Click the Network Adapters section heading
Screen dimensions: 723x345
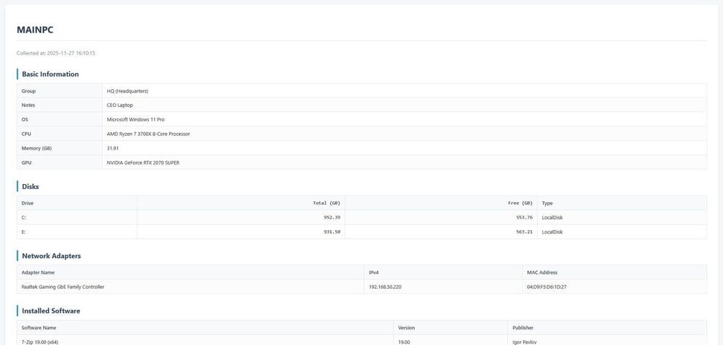pyautogui.click(x=51, y=256)
